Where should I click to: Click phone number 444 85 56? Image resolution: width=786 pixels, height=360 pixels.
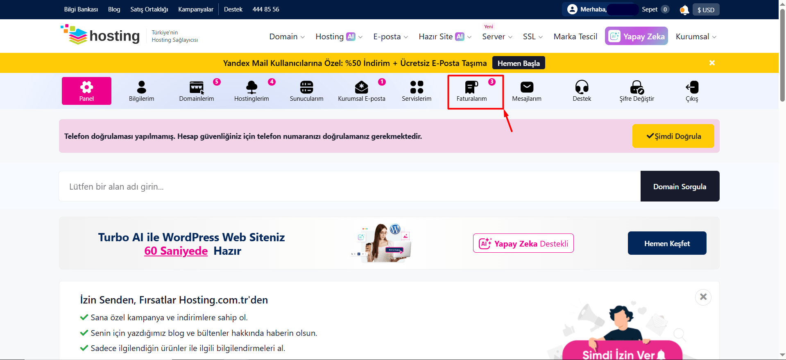pos(266,9)
